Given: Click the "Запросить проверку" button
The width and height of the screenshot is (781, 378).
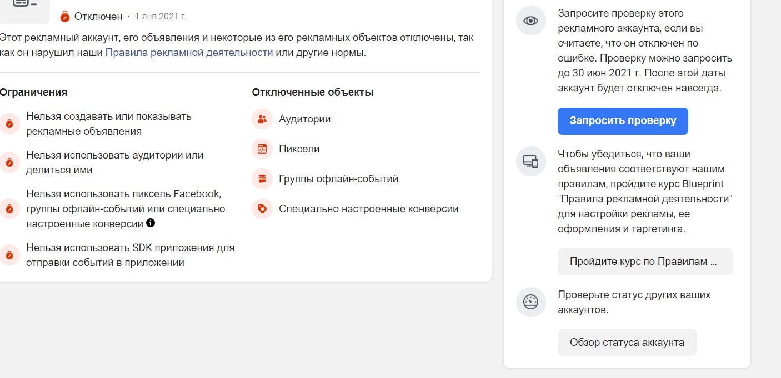Looking at the screenshot, I should coord(623,121).
